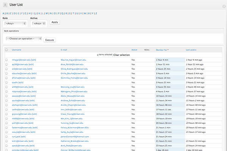Viewport: 227px width, 151px height.
Task: Select the or2@brown.edu row checkbox
Action: 6,69
